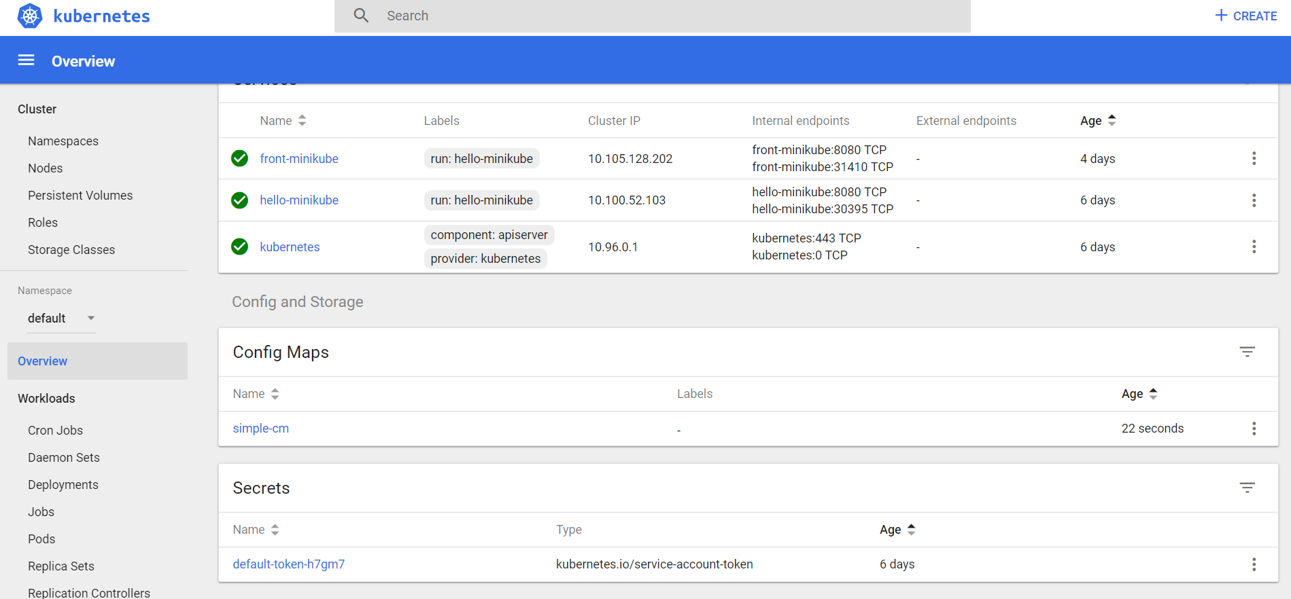Open Nodes in the sidebar
1291x599 pixels.
(45, 168)
